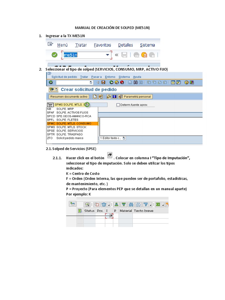Click the Print icon

(x=130, y=82)
